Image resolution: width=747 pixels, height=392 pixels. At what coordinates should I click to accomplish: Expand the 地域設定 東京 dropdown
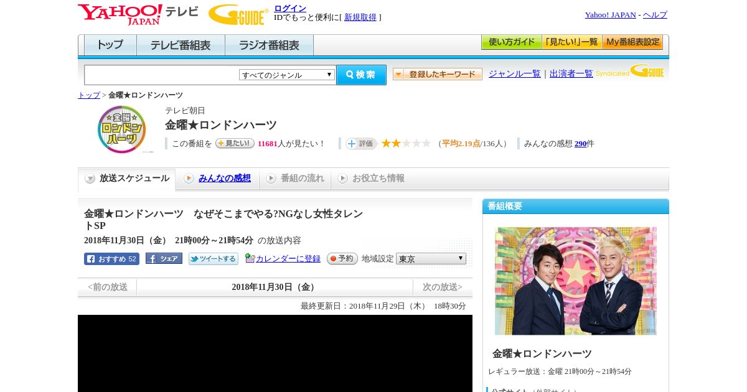point(431,259)
